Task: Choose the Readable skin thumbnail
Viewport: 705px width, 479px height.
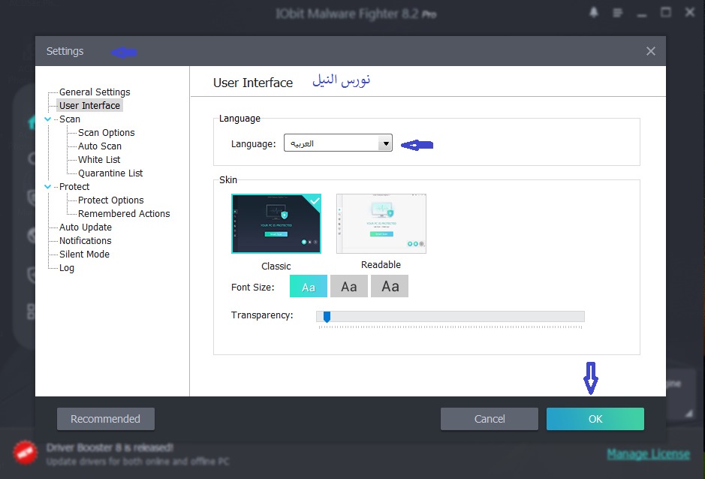Action: (381, 223)
